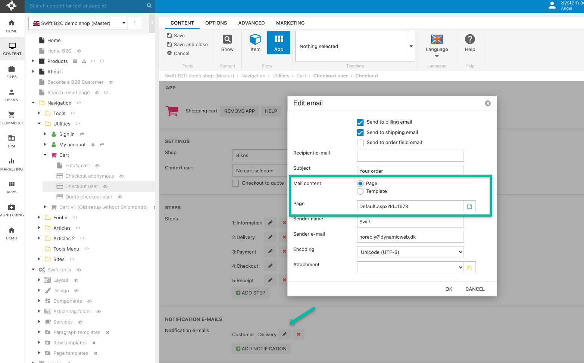Image resolution: width=584 pixels, height=363 pixels.
Task: Open the website selector dropdown
Action: tap(78, 23)
